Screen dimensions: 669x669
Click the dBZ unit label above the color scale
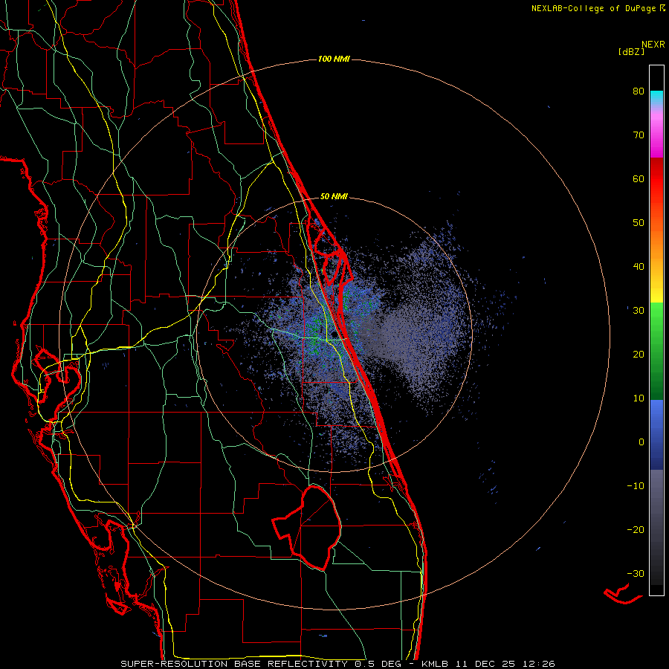coord(631,52)
